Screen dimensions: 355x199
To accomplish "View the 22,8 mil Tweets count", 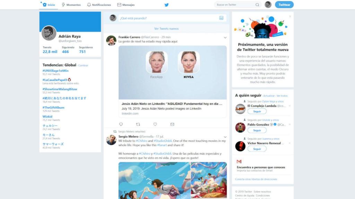I will tap(50, 50).
